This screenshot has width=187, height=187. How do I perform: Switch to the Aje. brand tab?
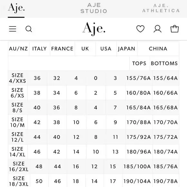pyautogui.click(x=16, y=8)
